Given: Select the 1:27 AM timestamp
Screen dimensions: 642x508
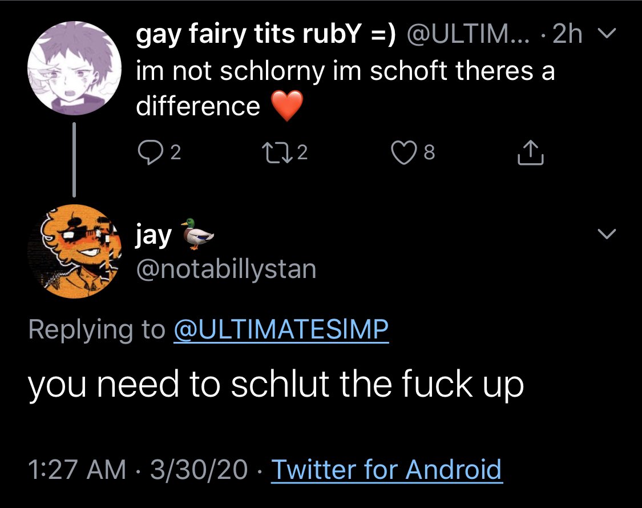Looking at the screenshot, I should click(x=77, y=470).
